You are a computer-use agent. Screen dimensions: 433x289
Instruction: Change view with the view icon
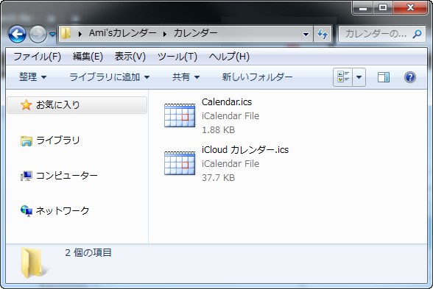coord(342,77)
